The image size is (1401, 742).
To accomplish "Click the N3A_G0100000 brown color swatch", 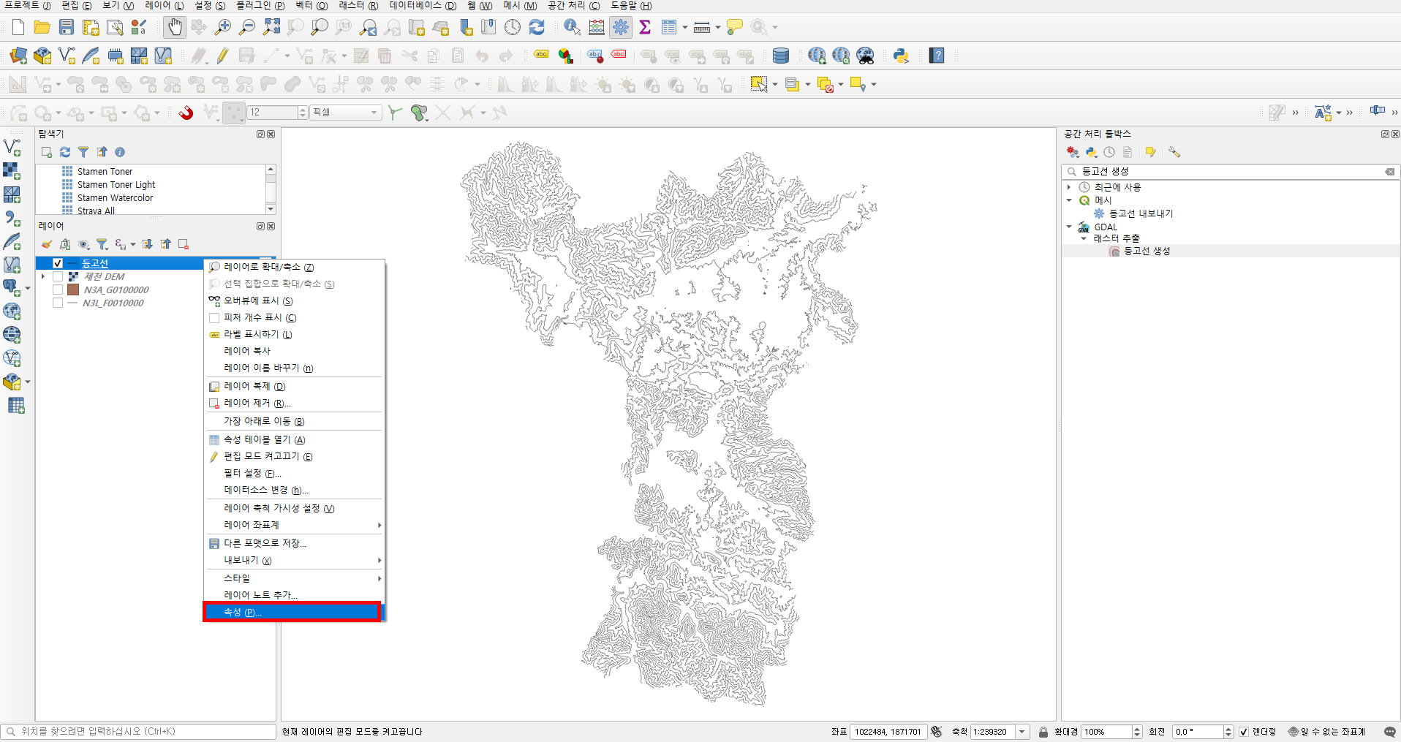I will [x=73, y=289].
